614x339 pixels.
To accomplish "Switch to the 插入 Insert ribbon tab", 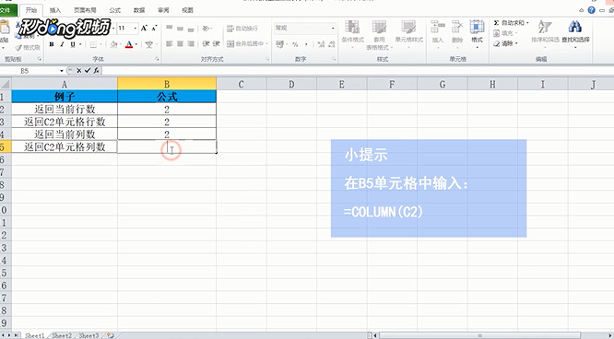I will tap(55, 10).
